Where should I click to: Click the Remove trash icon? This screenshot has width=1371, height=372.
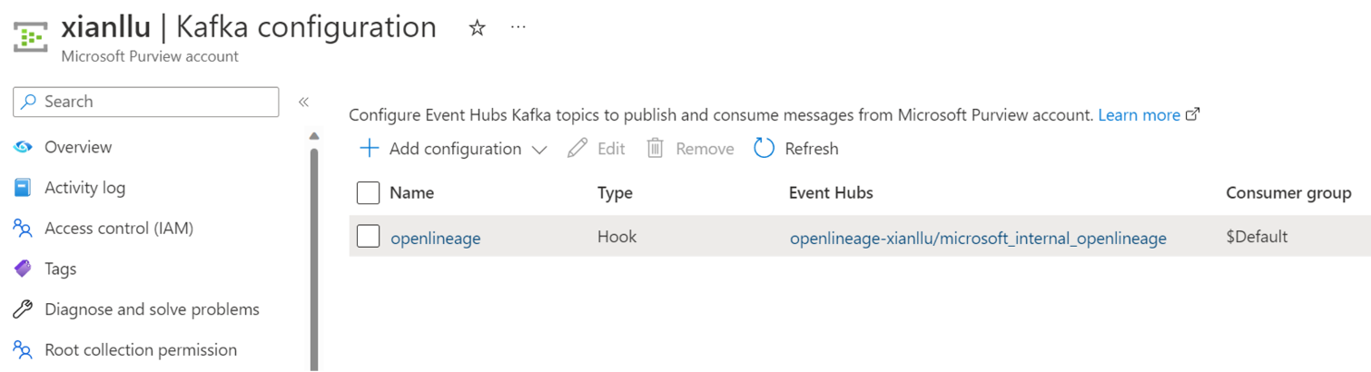point(655,148)
